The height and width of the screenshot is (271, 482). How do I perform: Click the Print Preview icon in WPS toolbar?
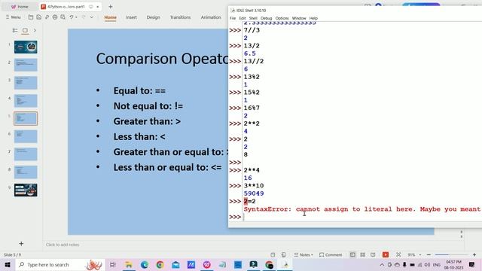pyautogui.click(x=63, y=17)
